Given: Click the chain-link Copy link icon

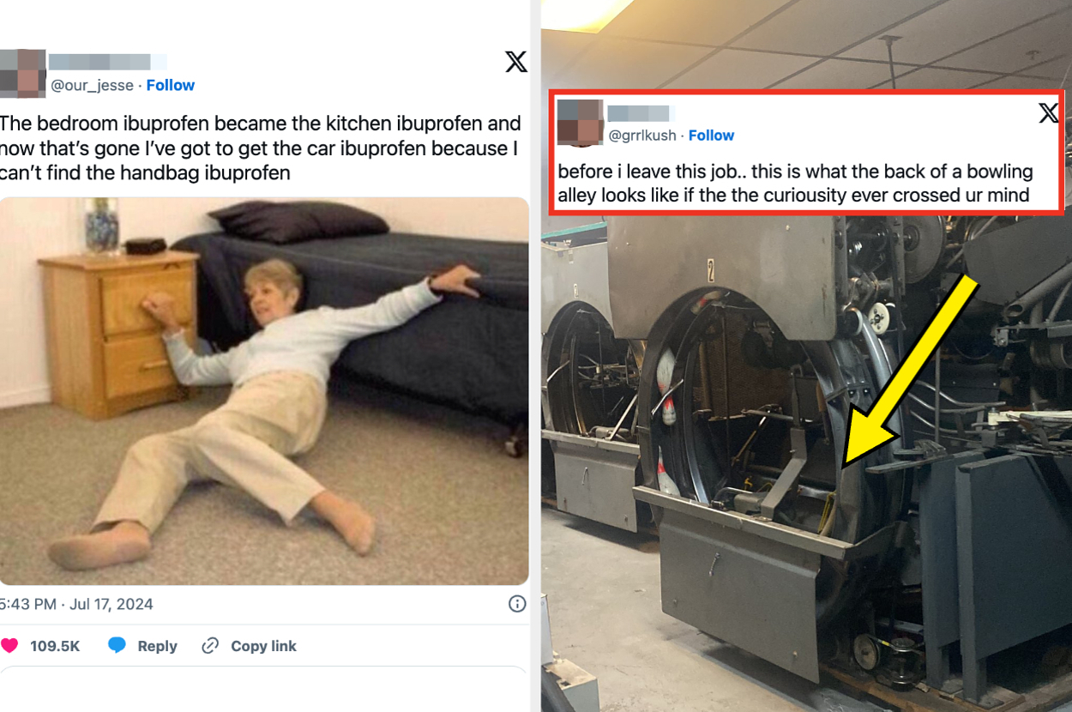Looking at the screenshot, I should [208, 645].
